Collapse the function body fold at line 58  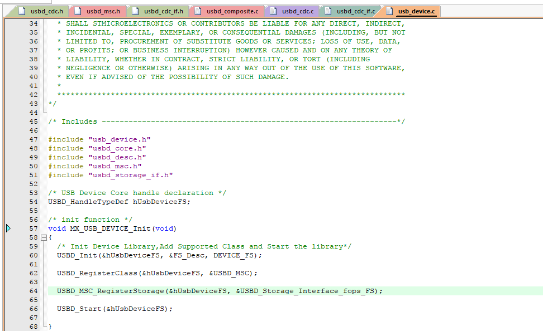[x=44, y=237]
